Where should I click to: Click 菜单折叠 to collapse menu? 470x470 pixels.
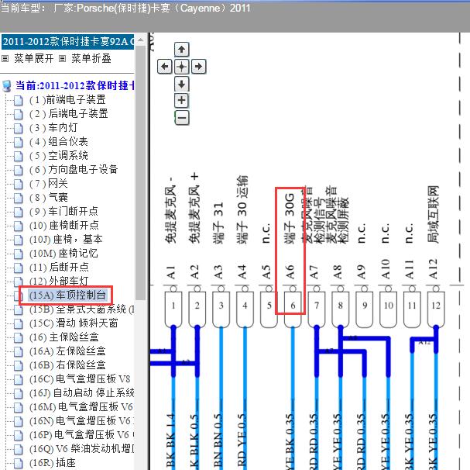(x=91, y=58)
